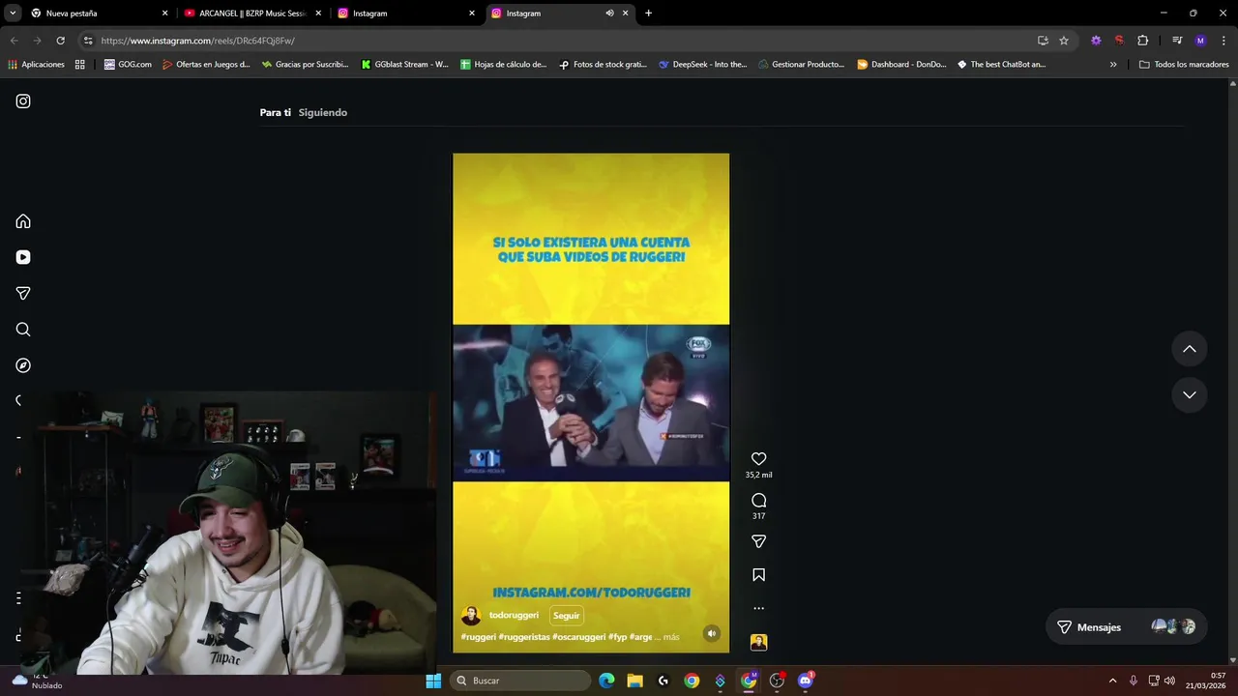The image size is (1238, 696).
Task: Click the address bar URL
Action: [197, 41]
